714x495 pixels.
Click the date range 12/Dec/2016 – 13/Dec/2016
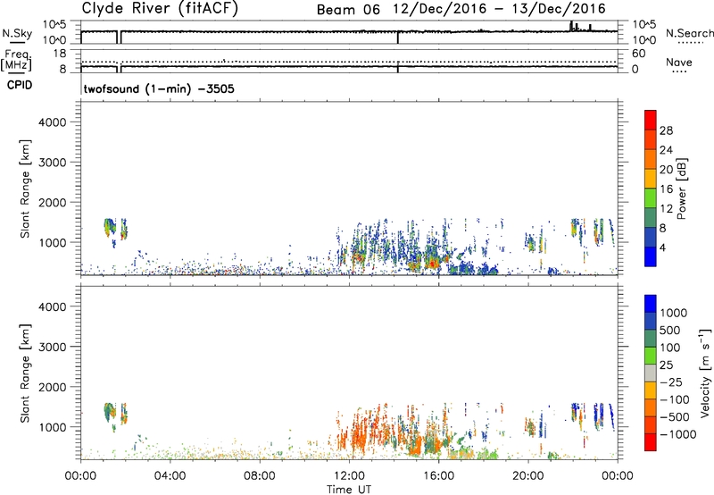coord(500,9)
